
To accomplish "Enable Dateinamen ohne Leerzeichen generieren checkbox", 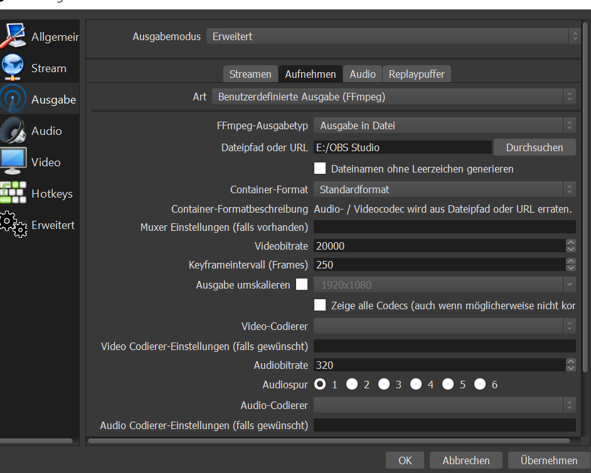I will point(320,169).
